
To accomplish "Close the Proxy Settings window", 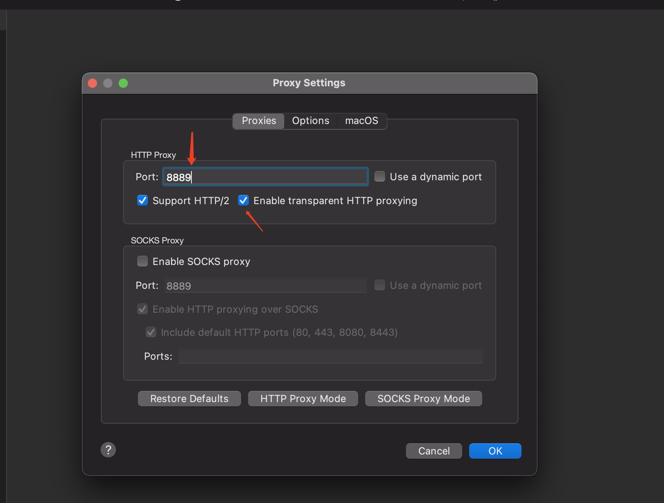I will (x=92, y=83).
